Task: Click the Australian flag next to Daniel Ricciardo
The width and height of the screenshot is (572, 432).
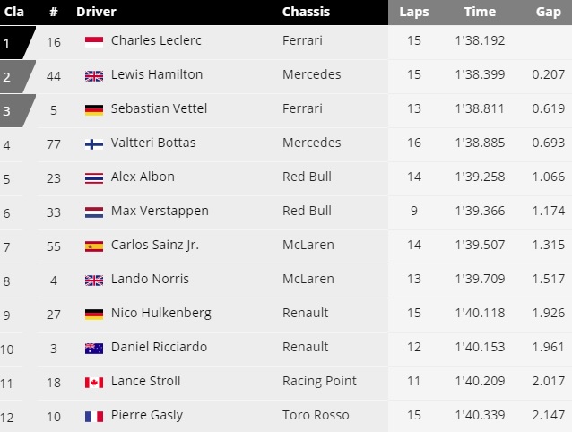Action: pos(93,348)
